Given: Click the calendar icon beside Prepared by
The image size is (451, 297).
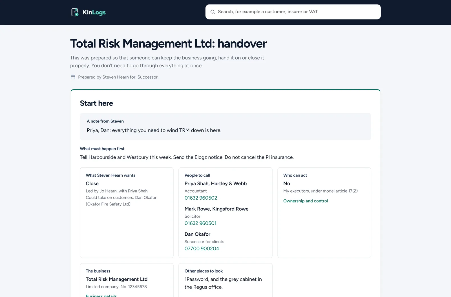Looking at the screenshot, I should click(73, 77).
